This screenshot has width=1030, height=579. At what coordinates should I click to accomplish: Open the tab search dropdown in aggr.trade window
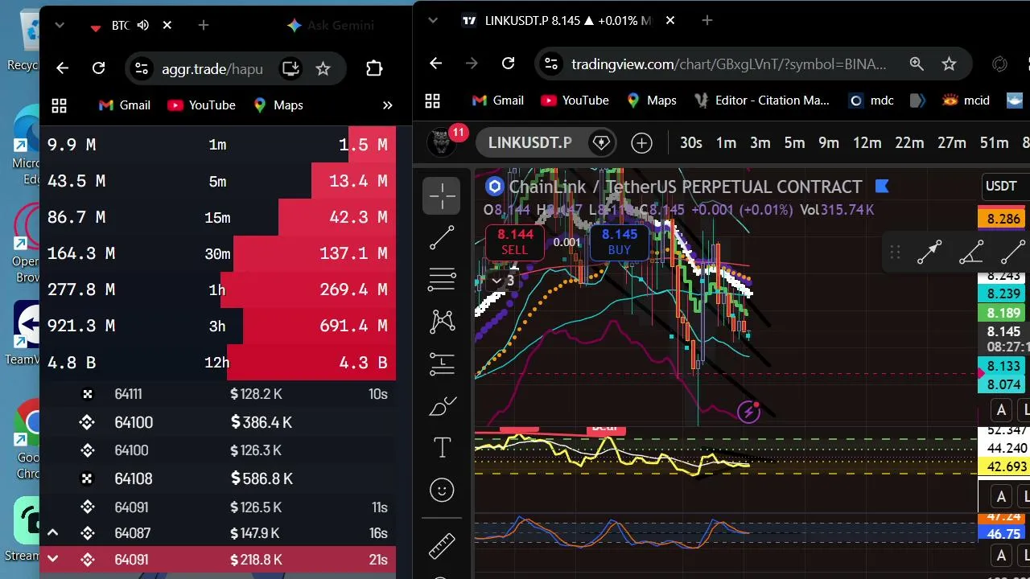click(59, 26)
